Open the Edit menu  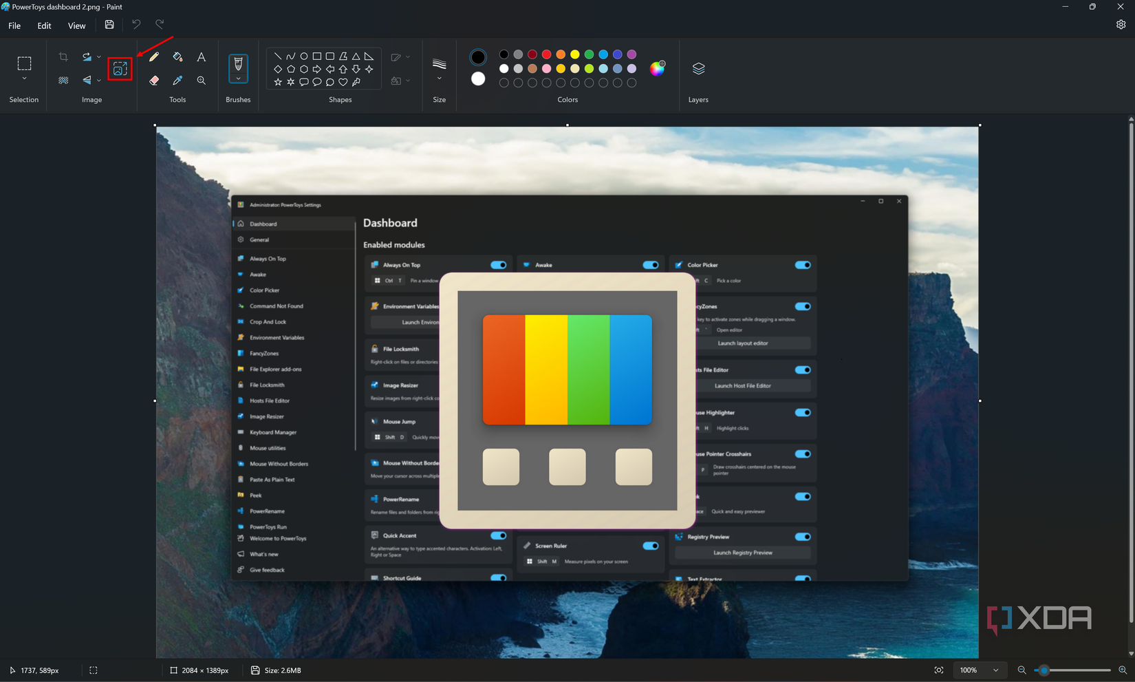[44, 25]
